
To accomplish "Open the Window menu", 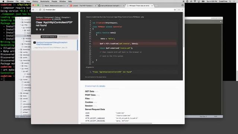I will (x=62, y=1).
